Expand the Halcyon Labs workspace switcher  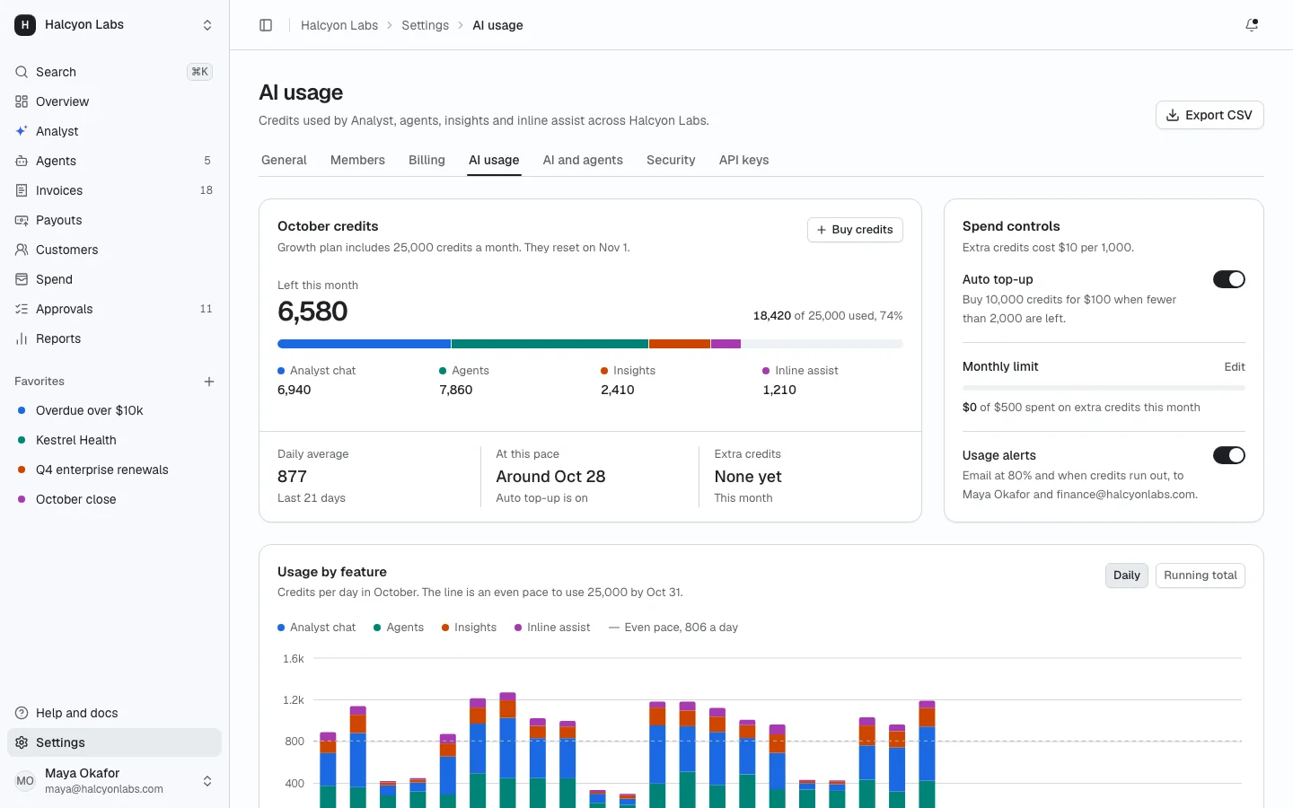tap(207, 25)
